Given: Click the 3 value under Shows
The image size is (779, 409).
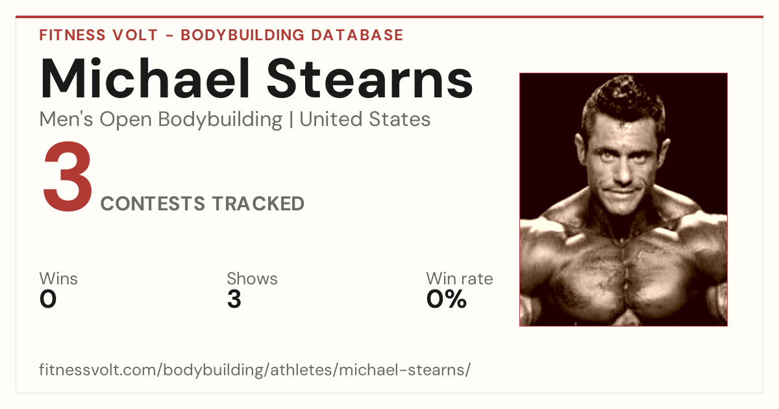Looking at the screenshot, I should (x=234, y=299).
